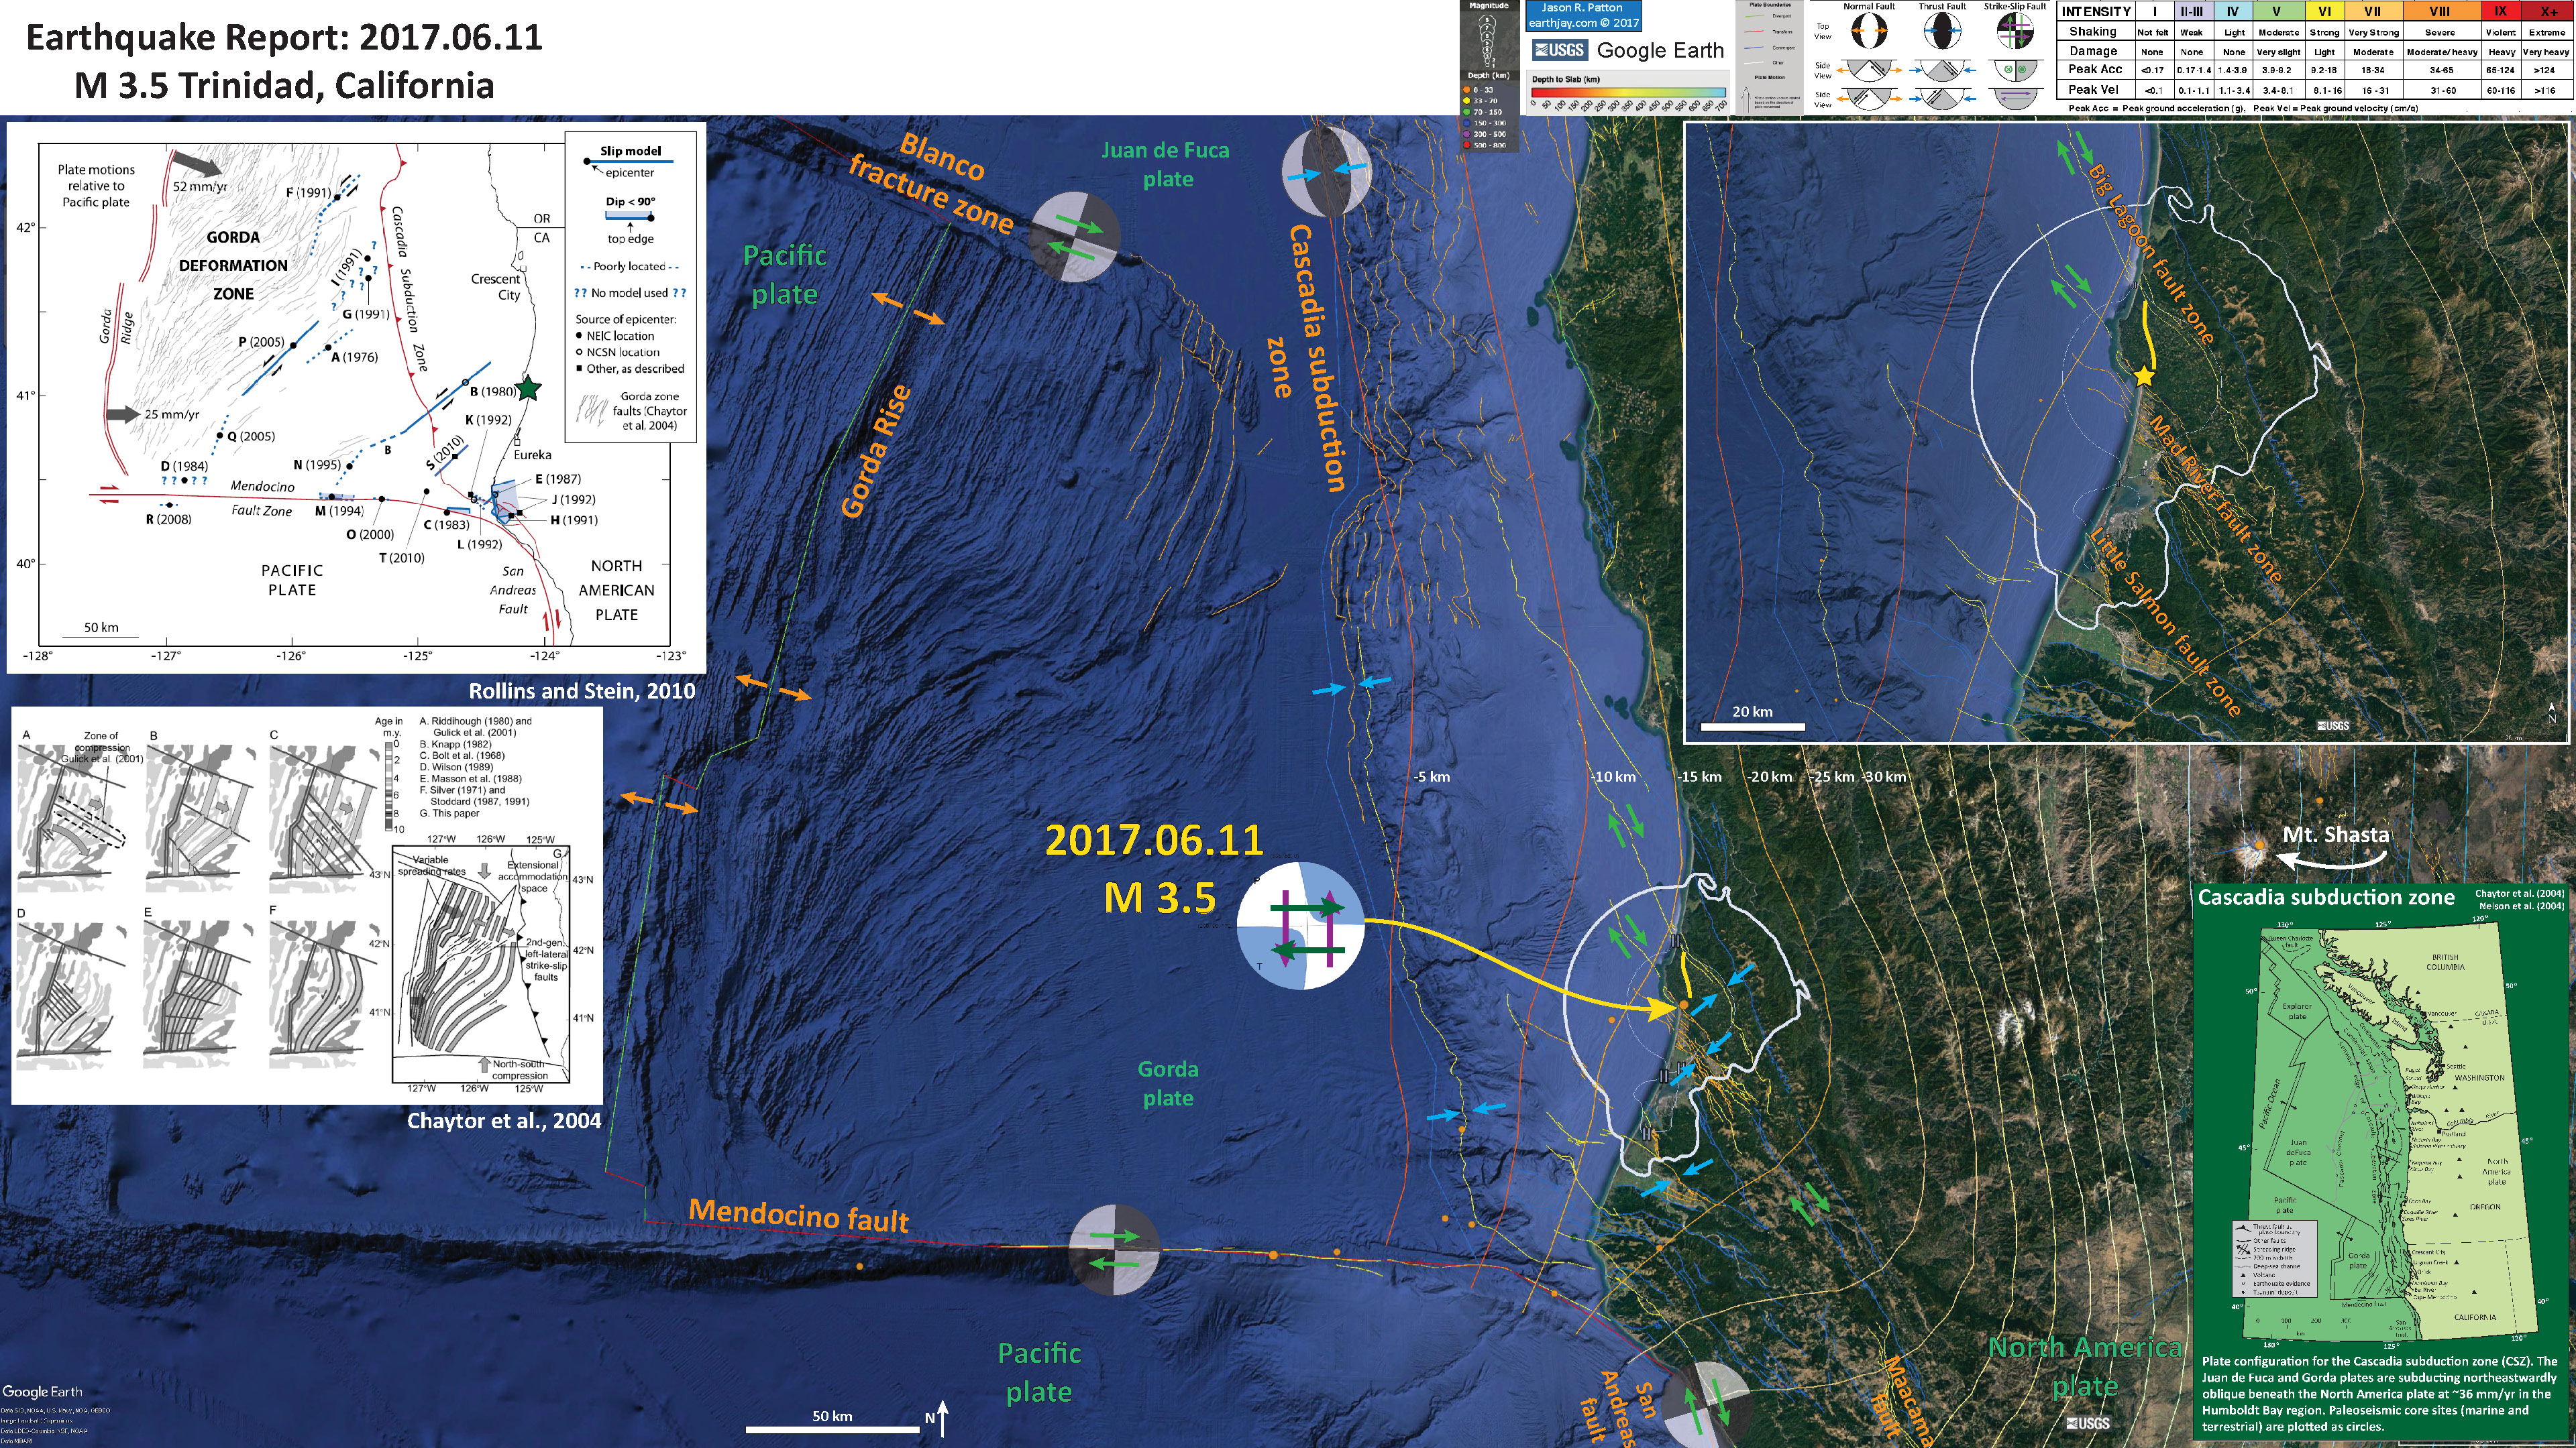Click the Google Earth watermark at bottom-left
The width and height of the screenshot is (2576, 1448).
click(x=42, y=1392)
